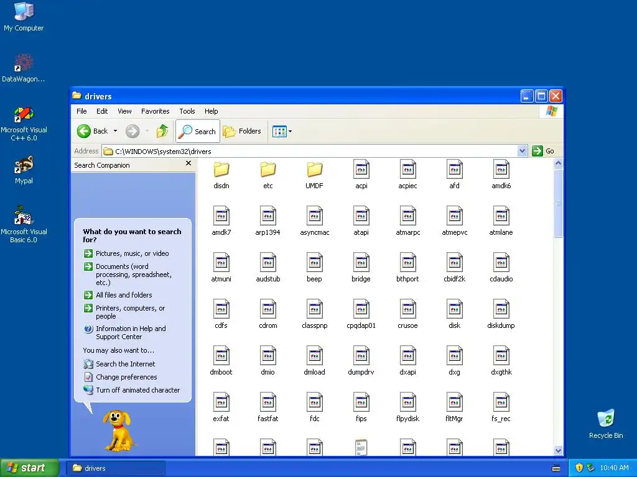Open the Back history dropdown arrow
This screenshot has height=477, width=637.
click(115, 131)
